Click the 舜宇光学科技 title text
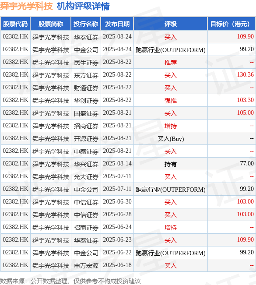The image size is (256, 285). (x=26, y=7)
